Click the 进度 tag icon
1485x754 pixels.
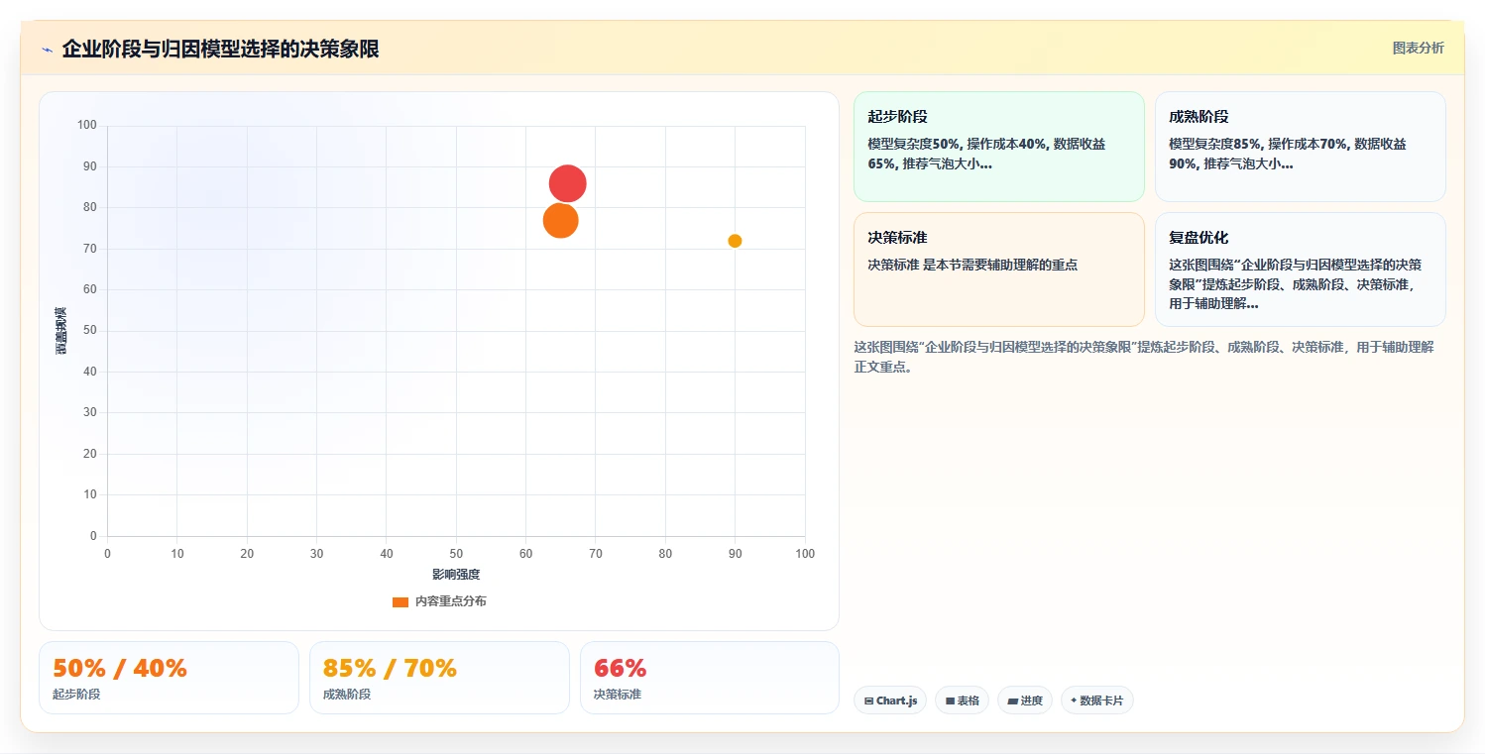[x=1012, y=700]
